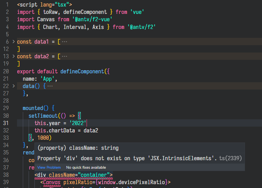Open the View Problem link in the hover tooltip
This screenshot has width=262, height=188.
pos(49,167)
